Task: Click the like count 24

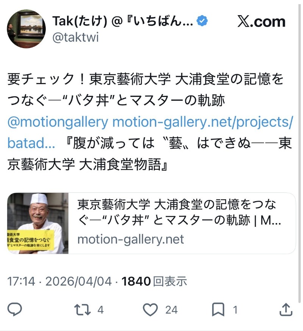Action: click(171, 310)
